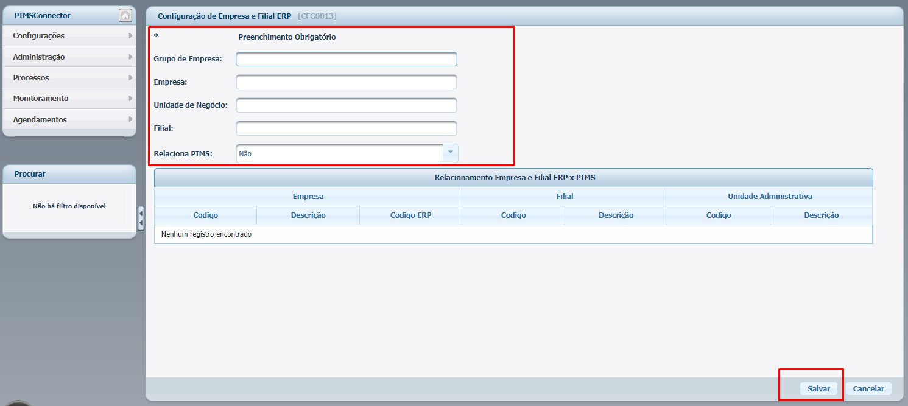This screenshot has height=406, width=908.
Task: Open the Relaciona PIMS dropdown arrow
Action: click(x=451, y=153)
